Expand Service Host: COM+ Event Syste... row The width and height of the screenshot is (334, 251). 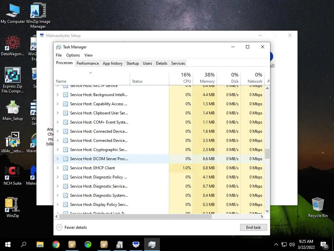(x=57, y=122)
